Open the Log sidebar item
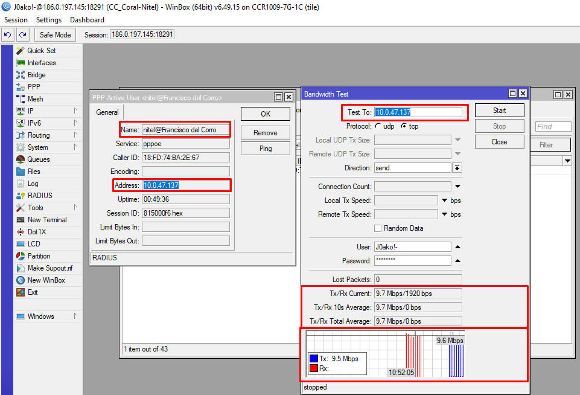Image resolution: width=580 pixels, height=395 pixels. [x=33, y=184]
